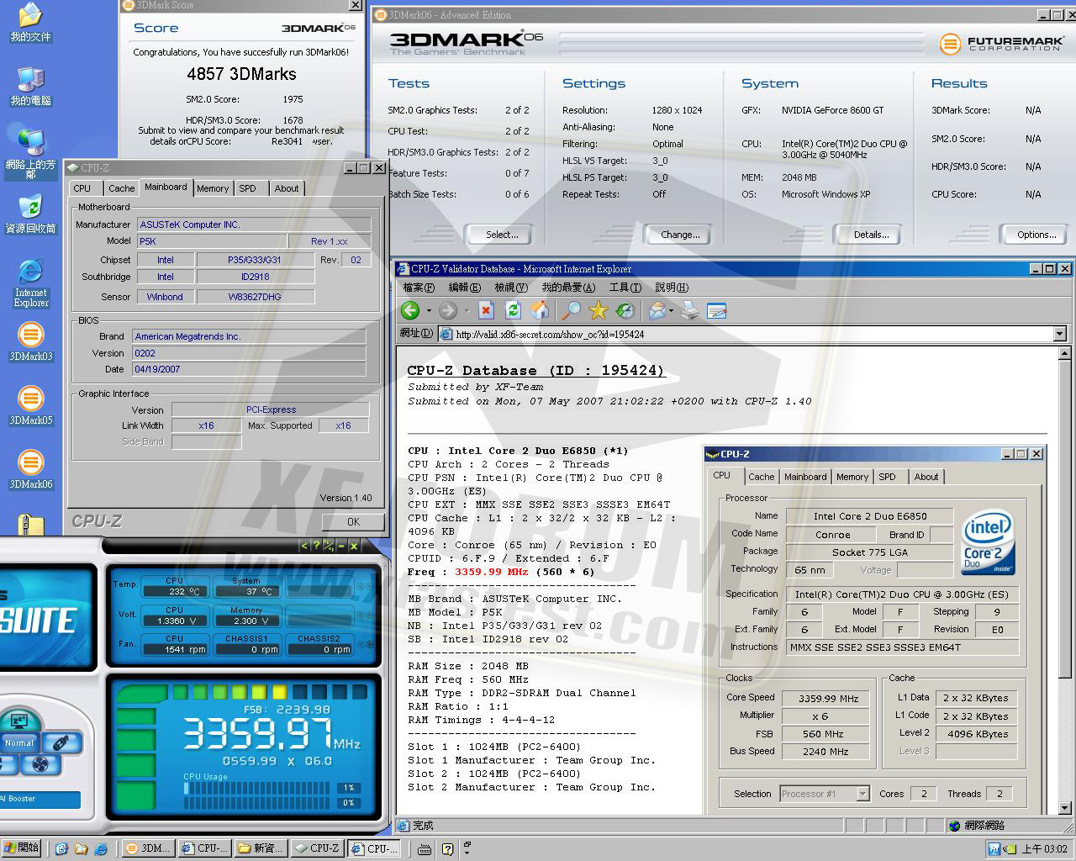Screen dimensions: 1076x861
Task: Click the fan control icon in AI Suite
Action: (x=40, y=765)
